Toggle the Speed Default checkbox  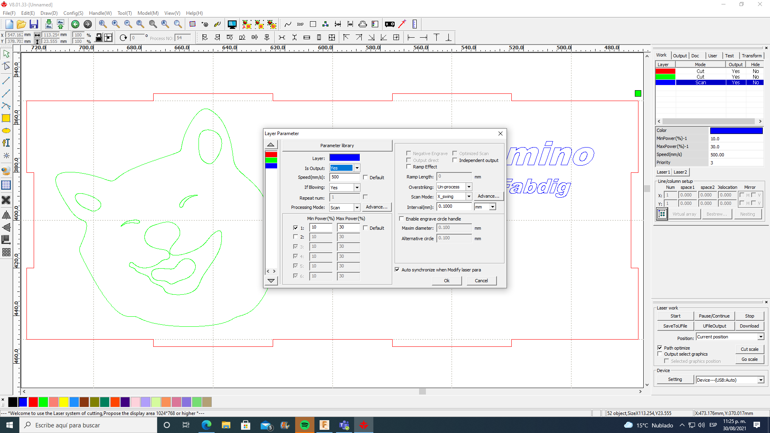365,177
